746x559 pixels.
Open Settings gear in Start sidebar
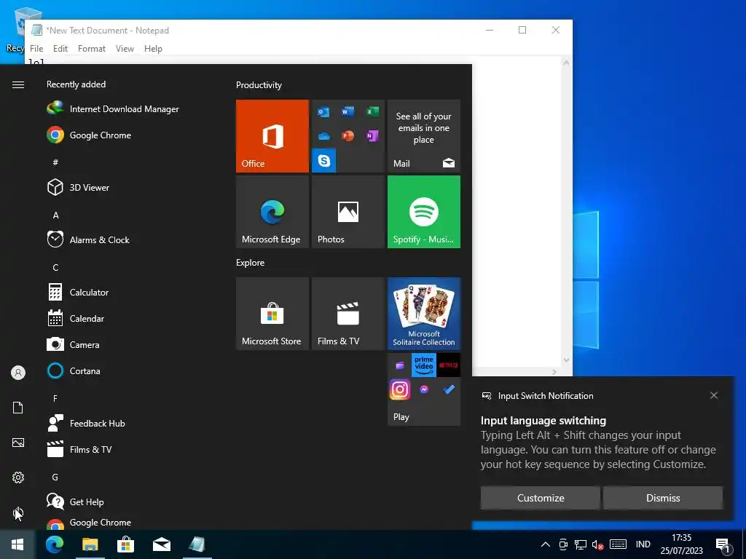click(18, 477)
